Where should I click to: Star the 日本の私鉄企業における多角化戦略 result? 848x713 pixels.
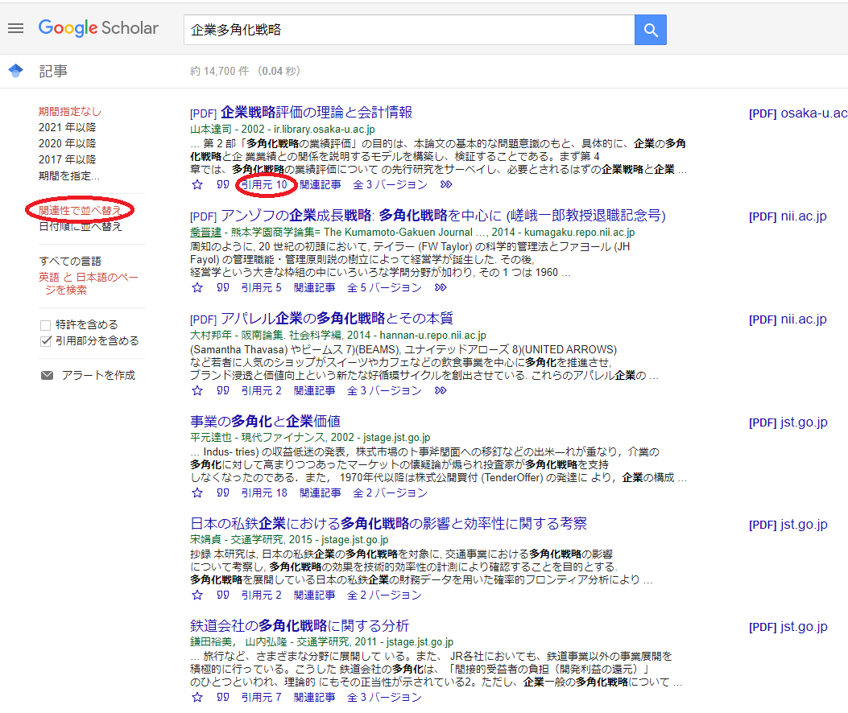click(x=197, y=596)
